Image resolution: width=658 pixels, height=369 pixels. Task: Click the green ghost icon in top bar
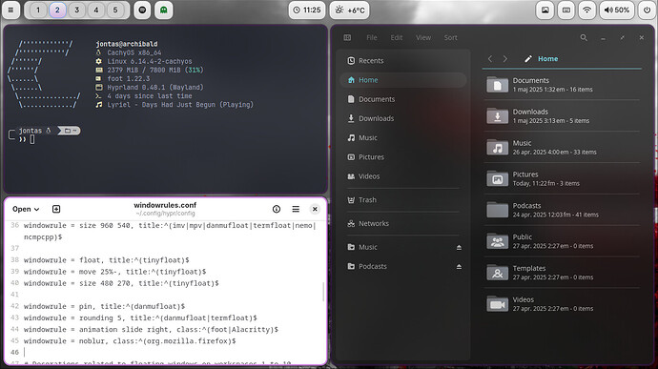coord(164,10)
